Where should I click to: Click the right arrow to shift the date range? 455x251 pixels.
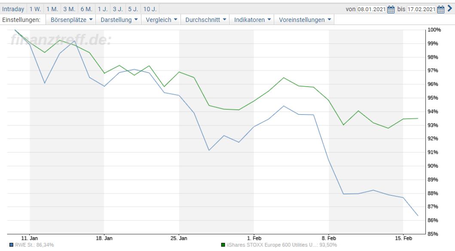(x=450, y=8)
